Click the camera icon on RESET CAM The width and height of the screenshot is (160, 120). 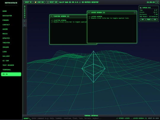click(x=48, y=2)
